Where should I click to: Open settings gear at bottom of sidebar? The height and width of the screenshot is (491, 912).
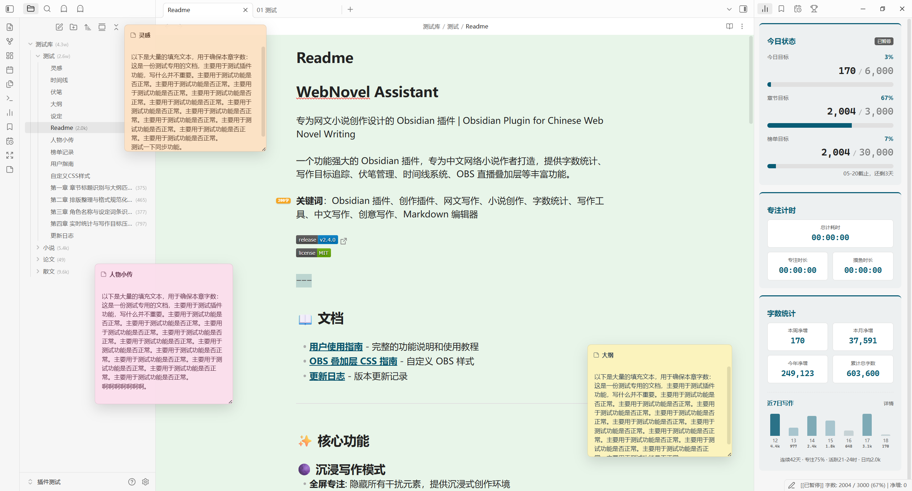click(x=145, y=482)
